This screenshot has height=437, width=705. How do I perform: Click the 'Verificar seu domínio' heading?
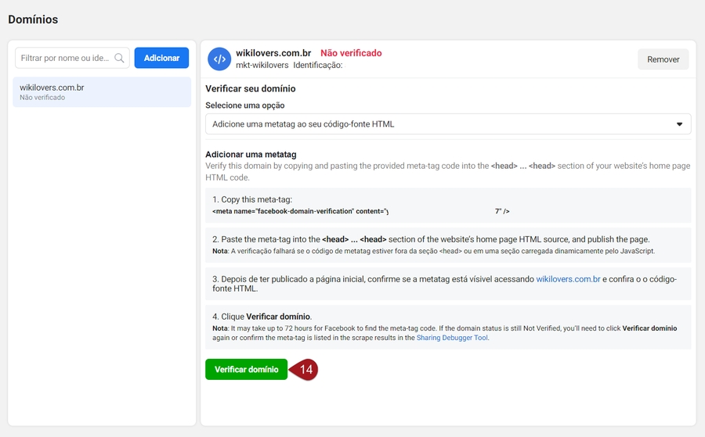250,89
